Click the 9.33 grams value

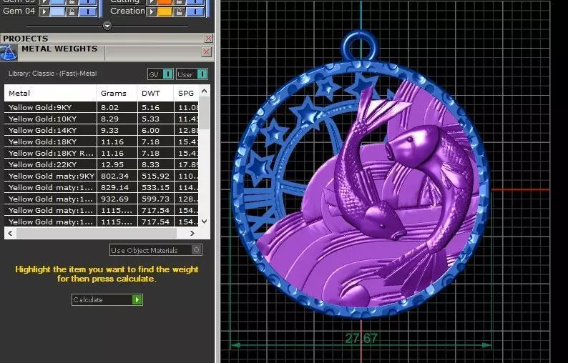109,130
